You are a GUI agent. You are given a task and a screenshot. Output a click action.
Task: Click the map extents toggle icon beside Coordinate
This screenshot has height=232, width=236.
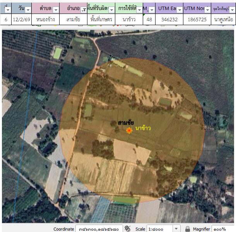(128, 229)
